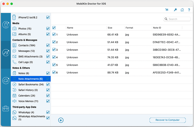Uncheck the checkbox for row 1

[x=54, y=35]
